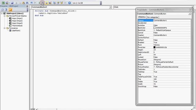Select the Font property value Tahoma

[172, 45]
